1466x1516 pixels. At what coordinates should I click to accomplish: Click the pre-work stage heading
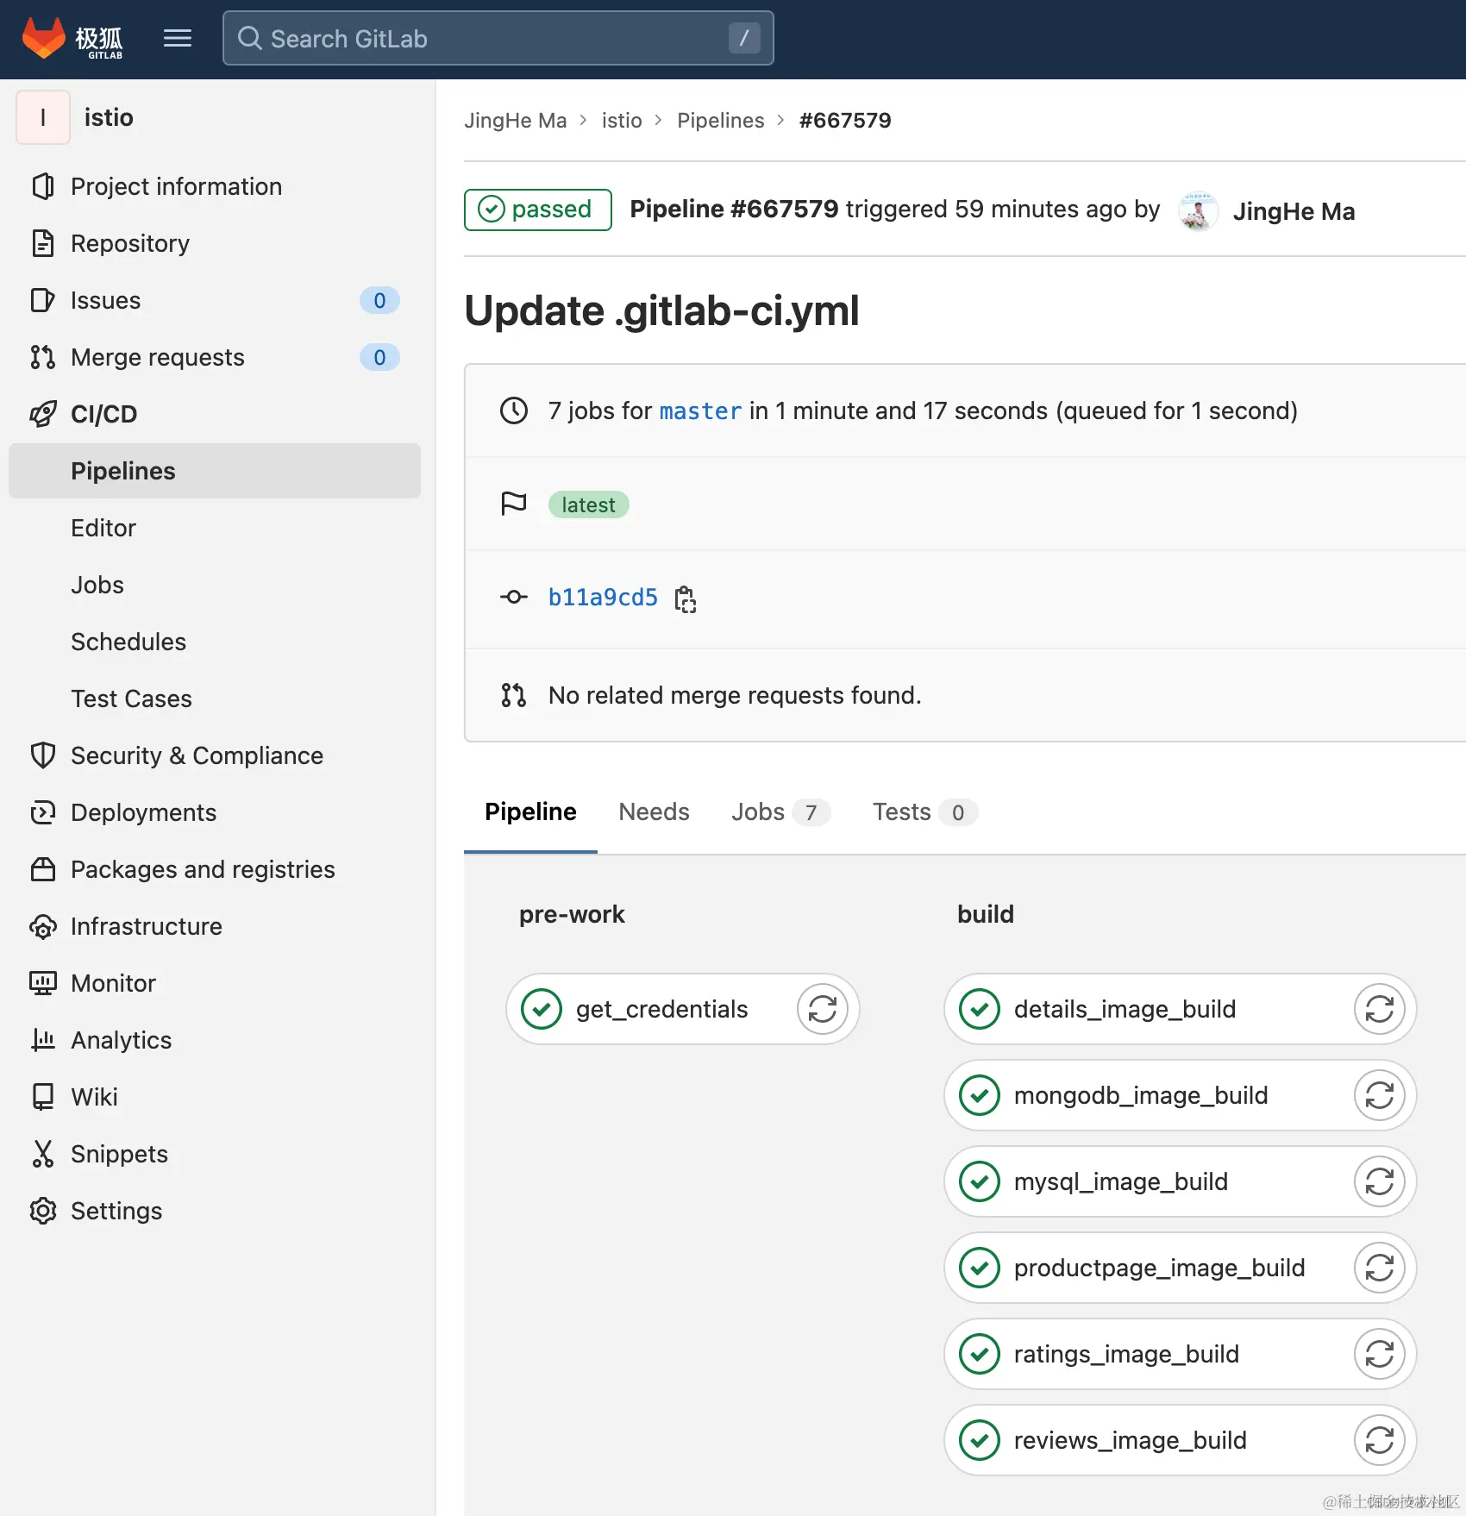click(x=572, y=914)
